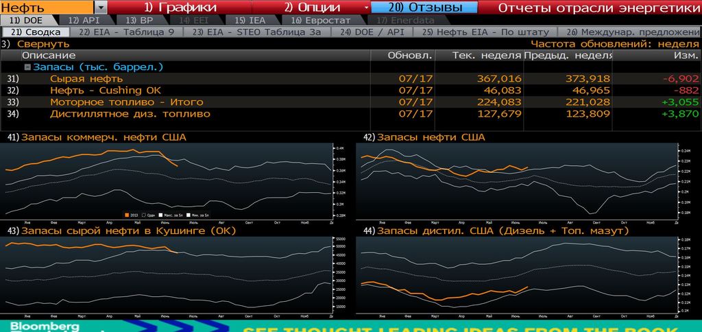Click current week value 367,016
This screenshot has height=332, width=702.
tap(499, 79)
